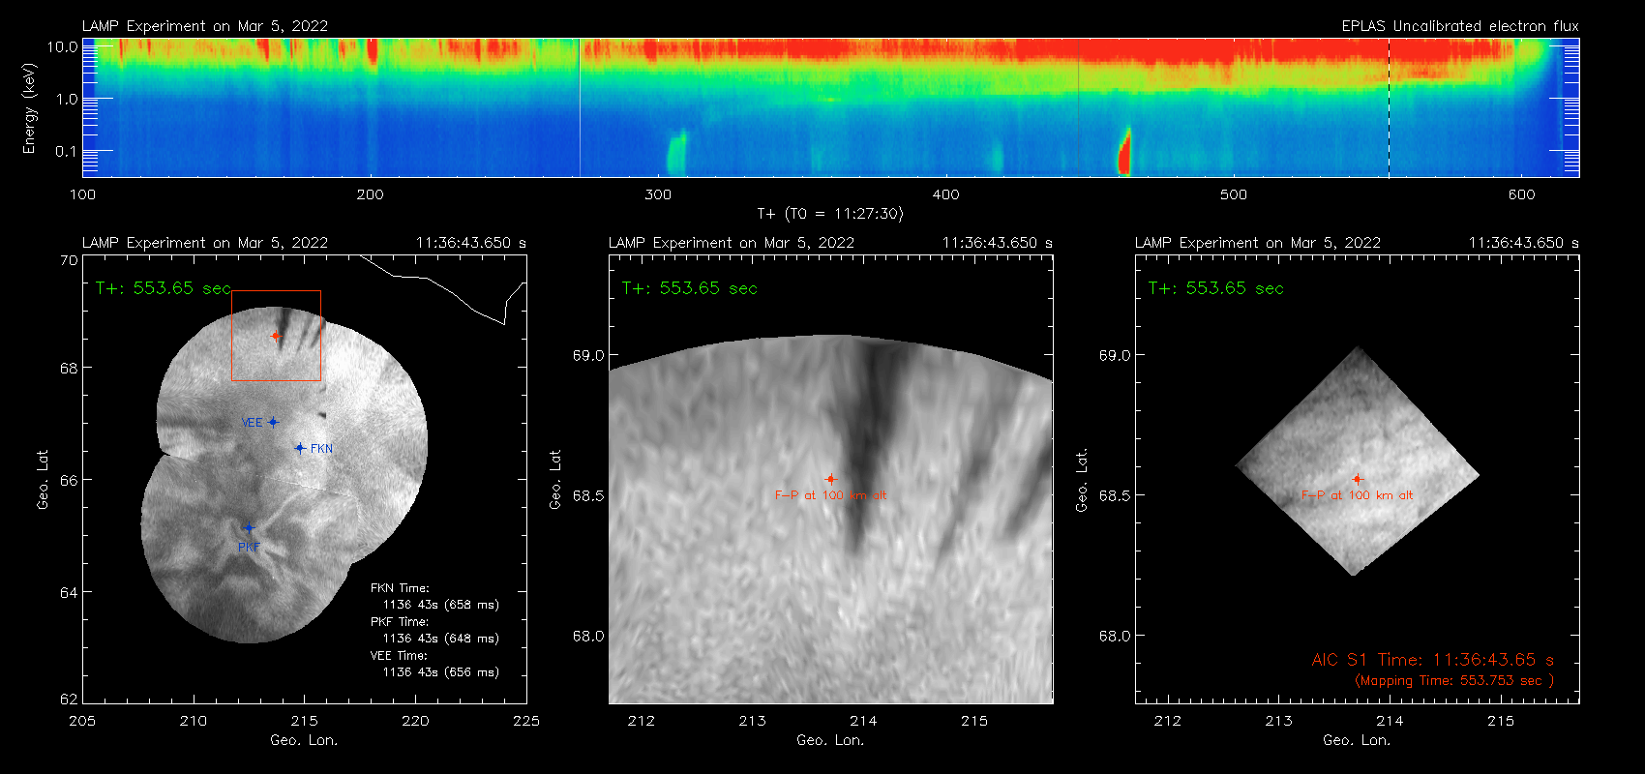Click the '225' longitude tick on the left map
The height and width of the screenshot is (774, 1645).
[x=526, y=721]
